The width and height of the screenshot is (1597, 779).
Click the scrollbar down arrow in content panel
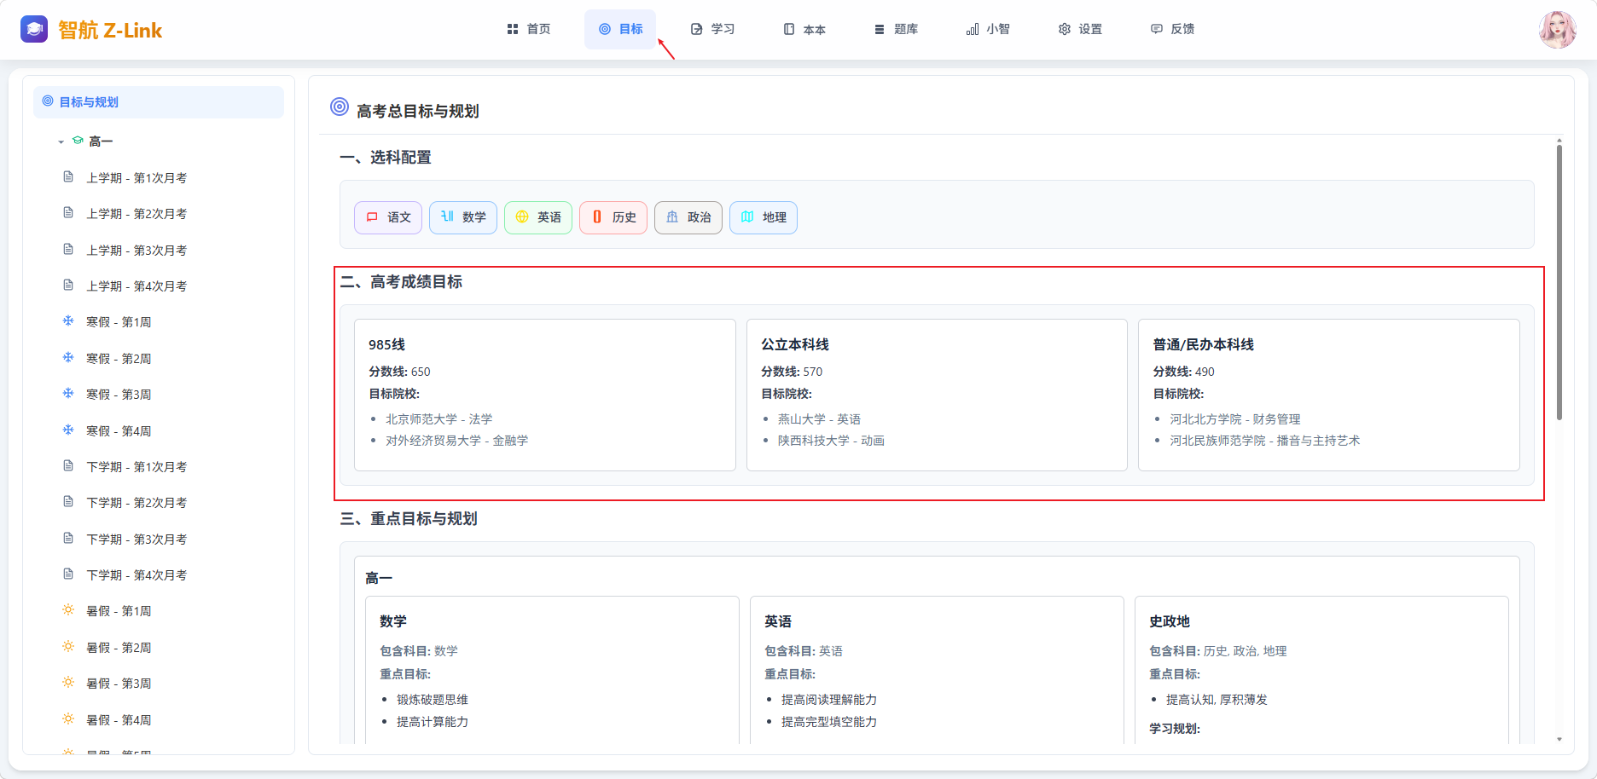tap(1559, 740)
